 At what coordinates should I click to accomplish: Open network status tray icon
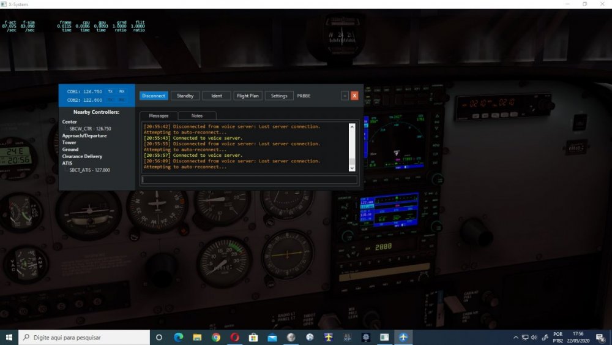[525, 338]
